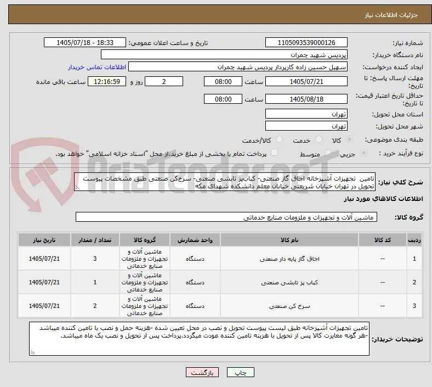Click the توضیحات خریدار notes text area
The height and width of the screenshot is (387, 432).
pos(199,339)
